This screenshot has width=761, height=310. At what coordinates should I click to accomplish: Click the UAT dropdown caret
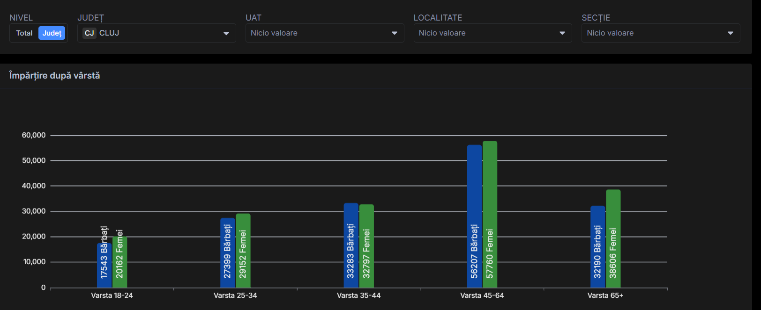pos(395,33)
